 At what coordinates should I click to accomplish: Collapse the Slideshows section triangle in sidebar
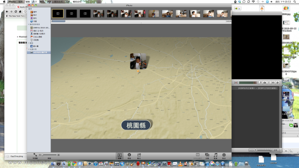tap(29, 49)
